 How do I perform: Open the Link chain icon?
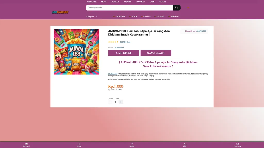[185, 144]
